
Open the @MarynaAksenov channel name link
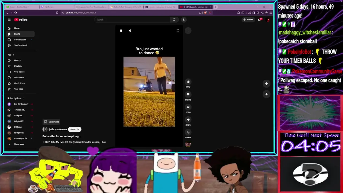point(58,129)
